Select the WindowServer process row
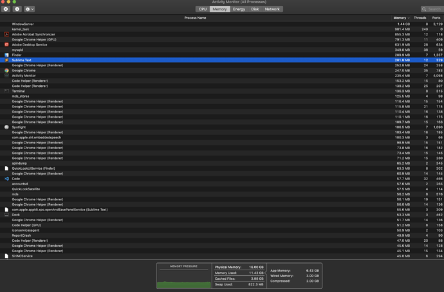 [x=222, y=24]
